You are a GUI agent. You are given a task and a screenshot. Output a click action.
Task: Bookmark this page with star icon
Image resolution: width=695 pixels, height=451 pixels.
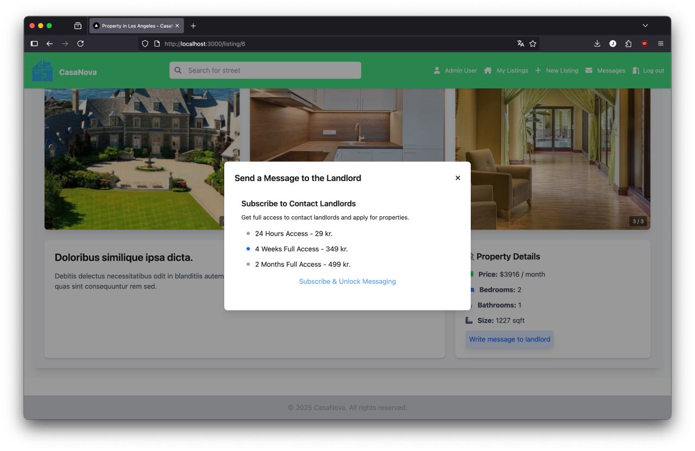pyautogui.click(x=533, y=44)
